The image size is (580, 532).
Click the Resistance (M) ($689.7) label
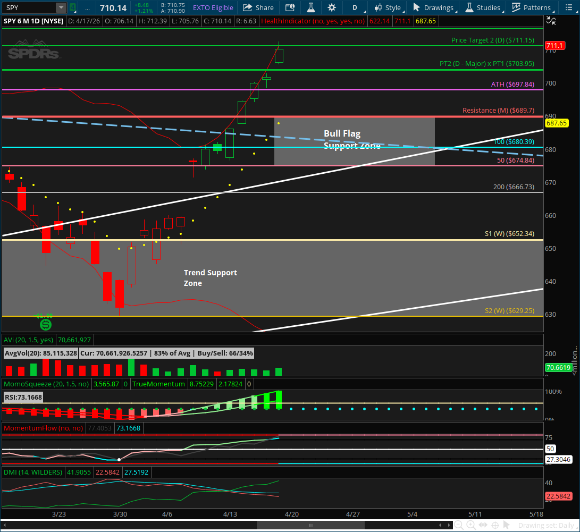pos(498,110)
